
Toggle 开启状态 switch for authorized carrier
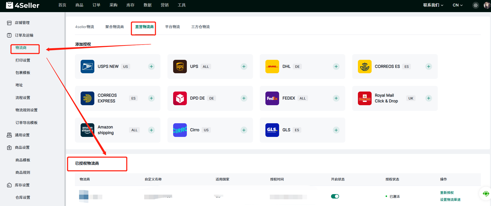335,196
